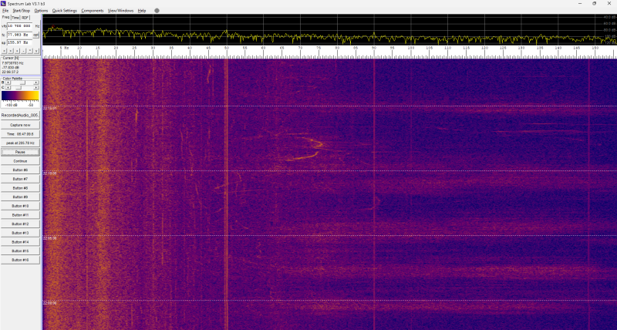617x330 pixels.
Task: Open the Help menu
Action: coord(142,11)
